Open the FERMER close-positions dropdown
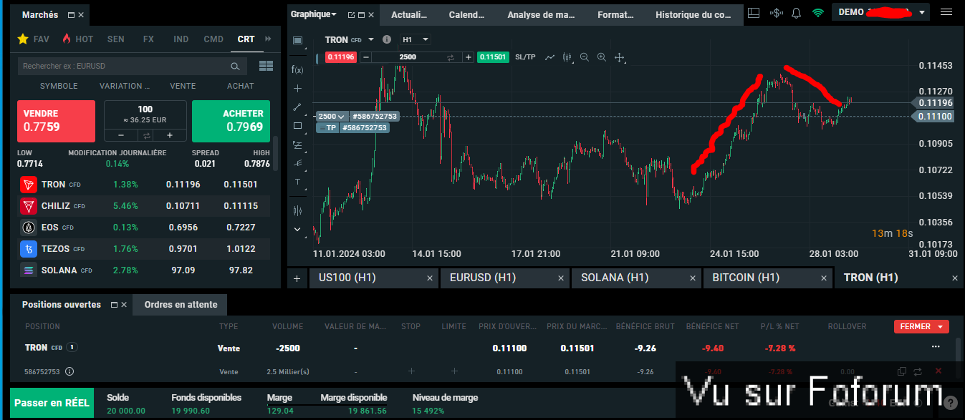 tap(921, 326)
